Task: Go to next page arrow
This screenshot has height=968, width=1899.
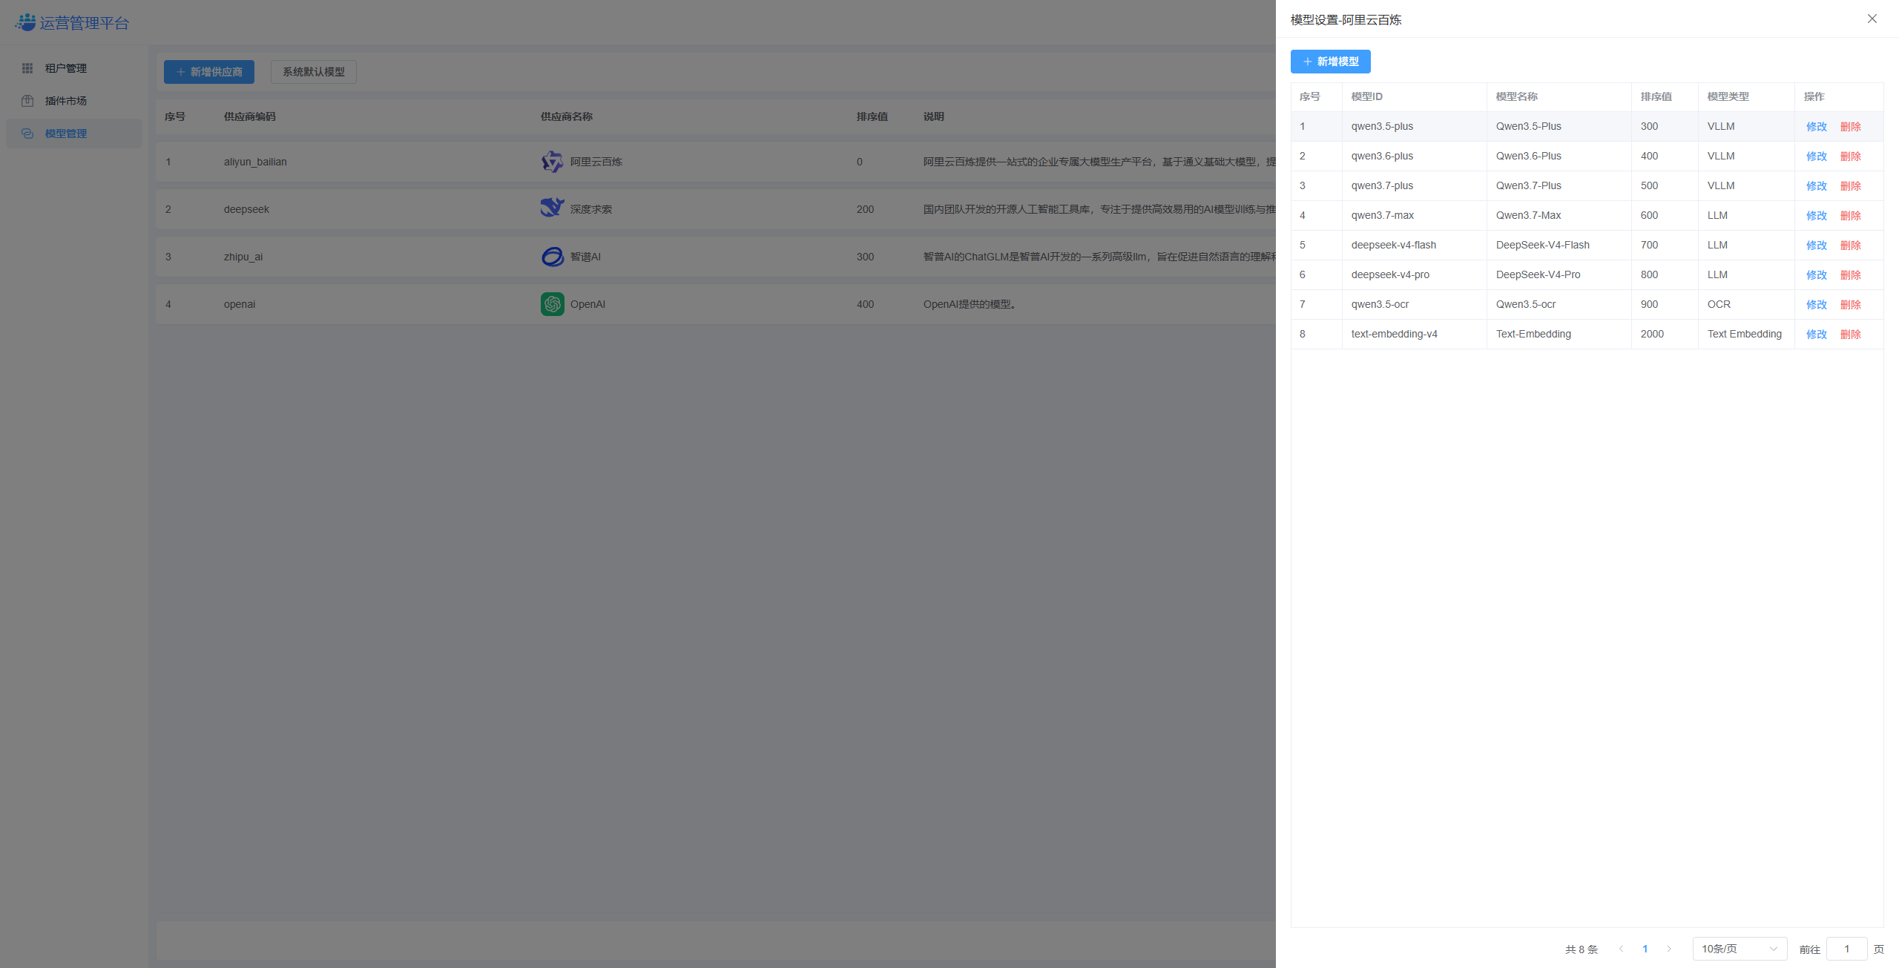Action: [x=1669, y=949]
